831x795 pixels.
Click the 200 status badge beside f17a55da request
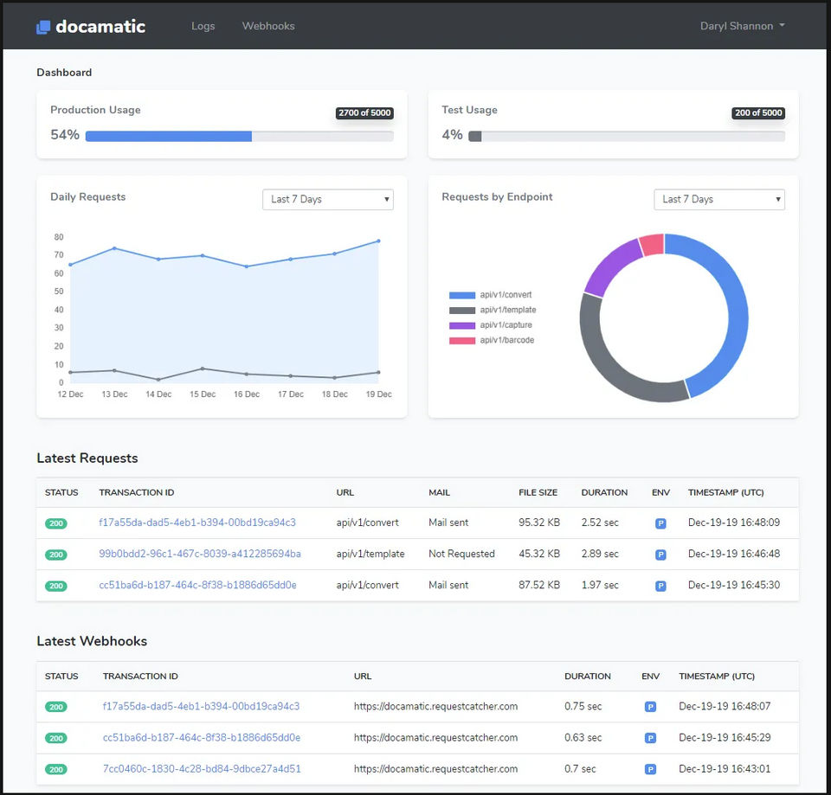click(x=56, y=523)
